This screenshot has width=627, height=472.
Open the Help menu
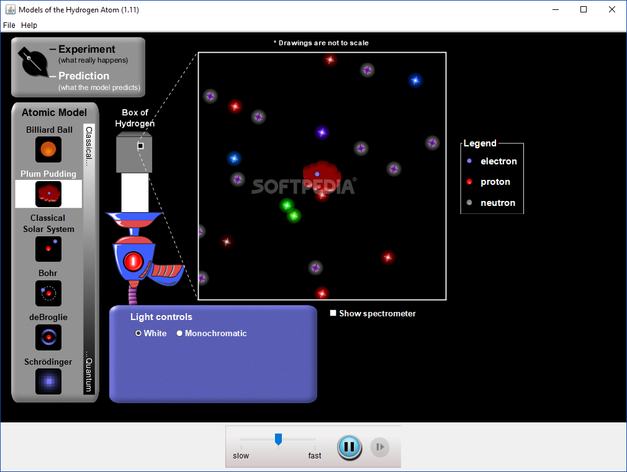click(x=29, y=25)
